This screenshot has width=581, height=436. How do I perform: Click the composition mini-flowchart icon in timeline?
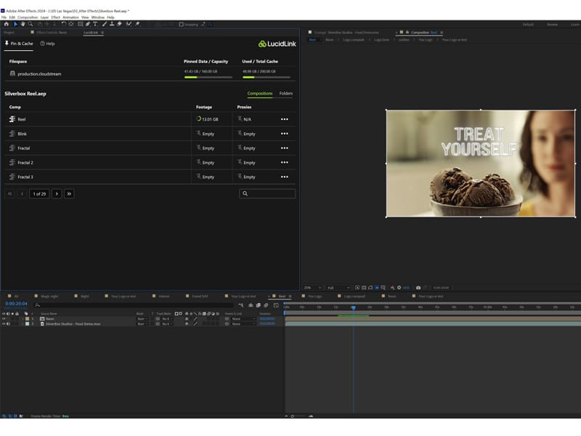coord(241,305)
